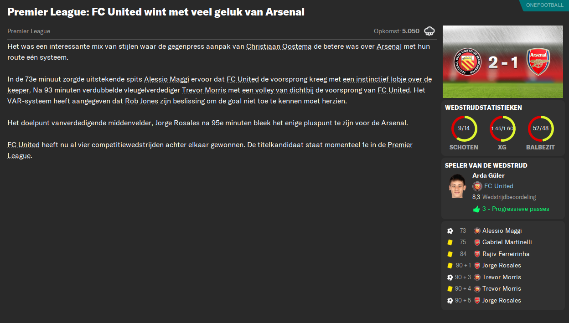The height and width of the screenshot is (323, 569).
Task: Click the thumbs-up icon beside Progressieve passes
Action: coord(476,208)
